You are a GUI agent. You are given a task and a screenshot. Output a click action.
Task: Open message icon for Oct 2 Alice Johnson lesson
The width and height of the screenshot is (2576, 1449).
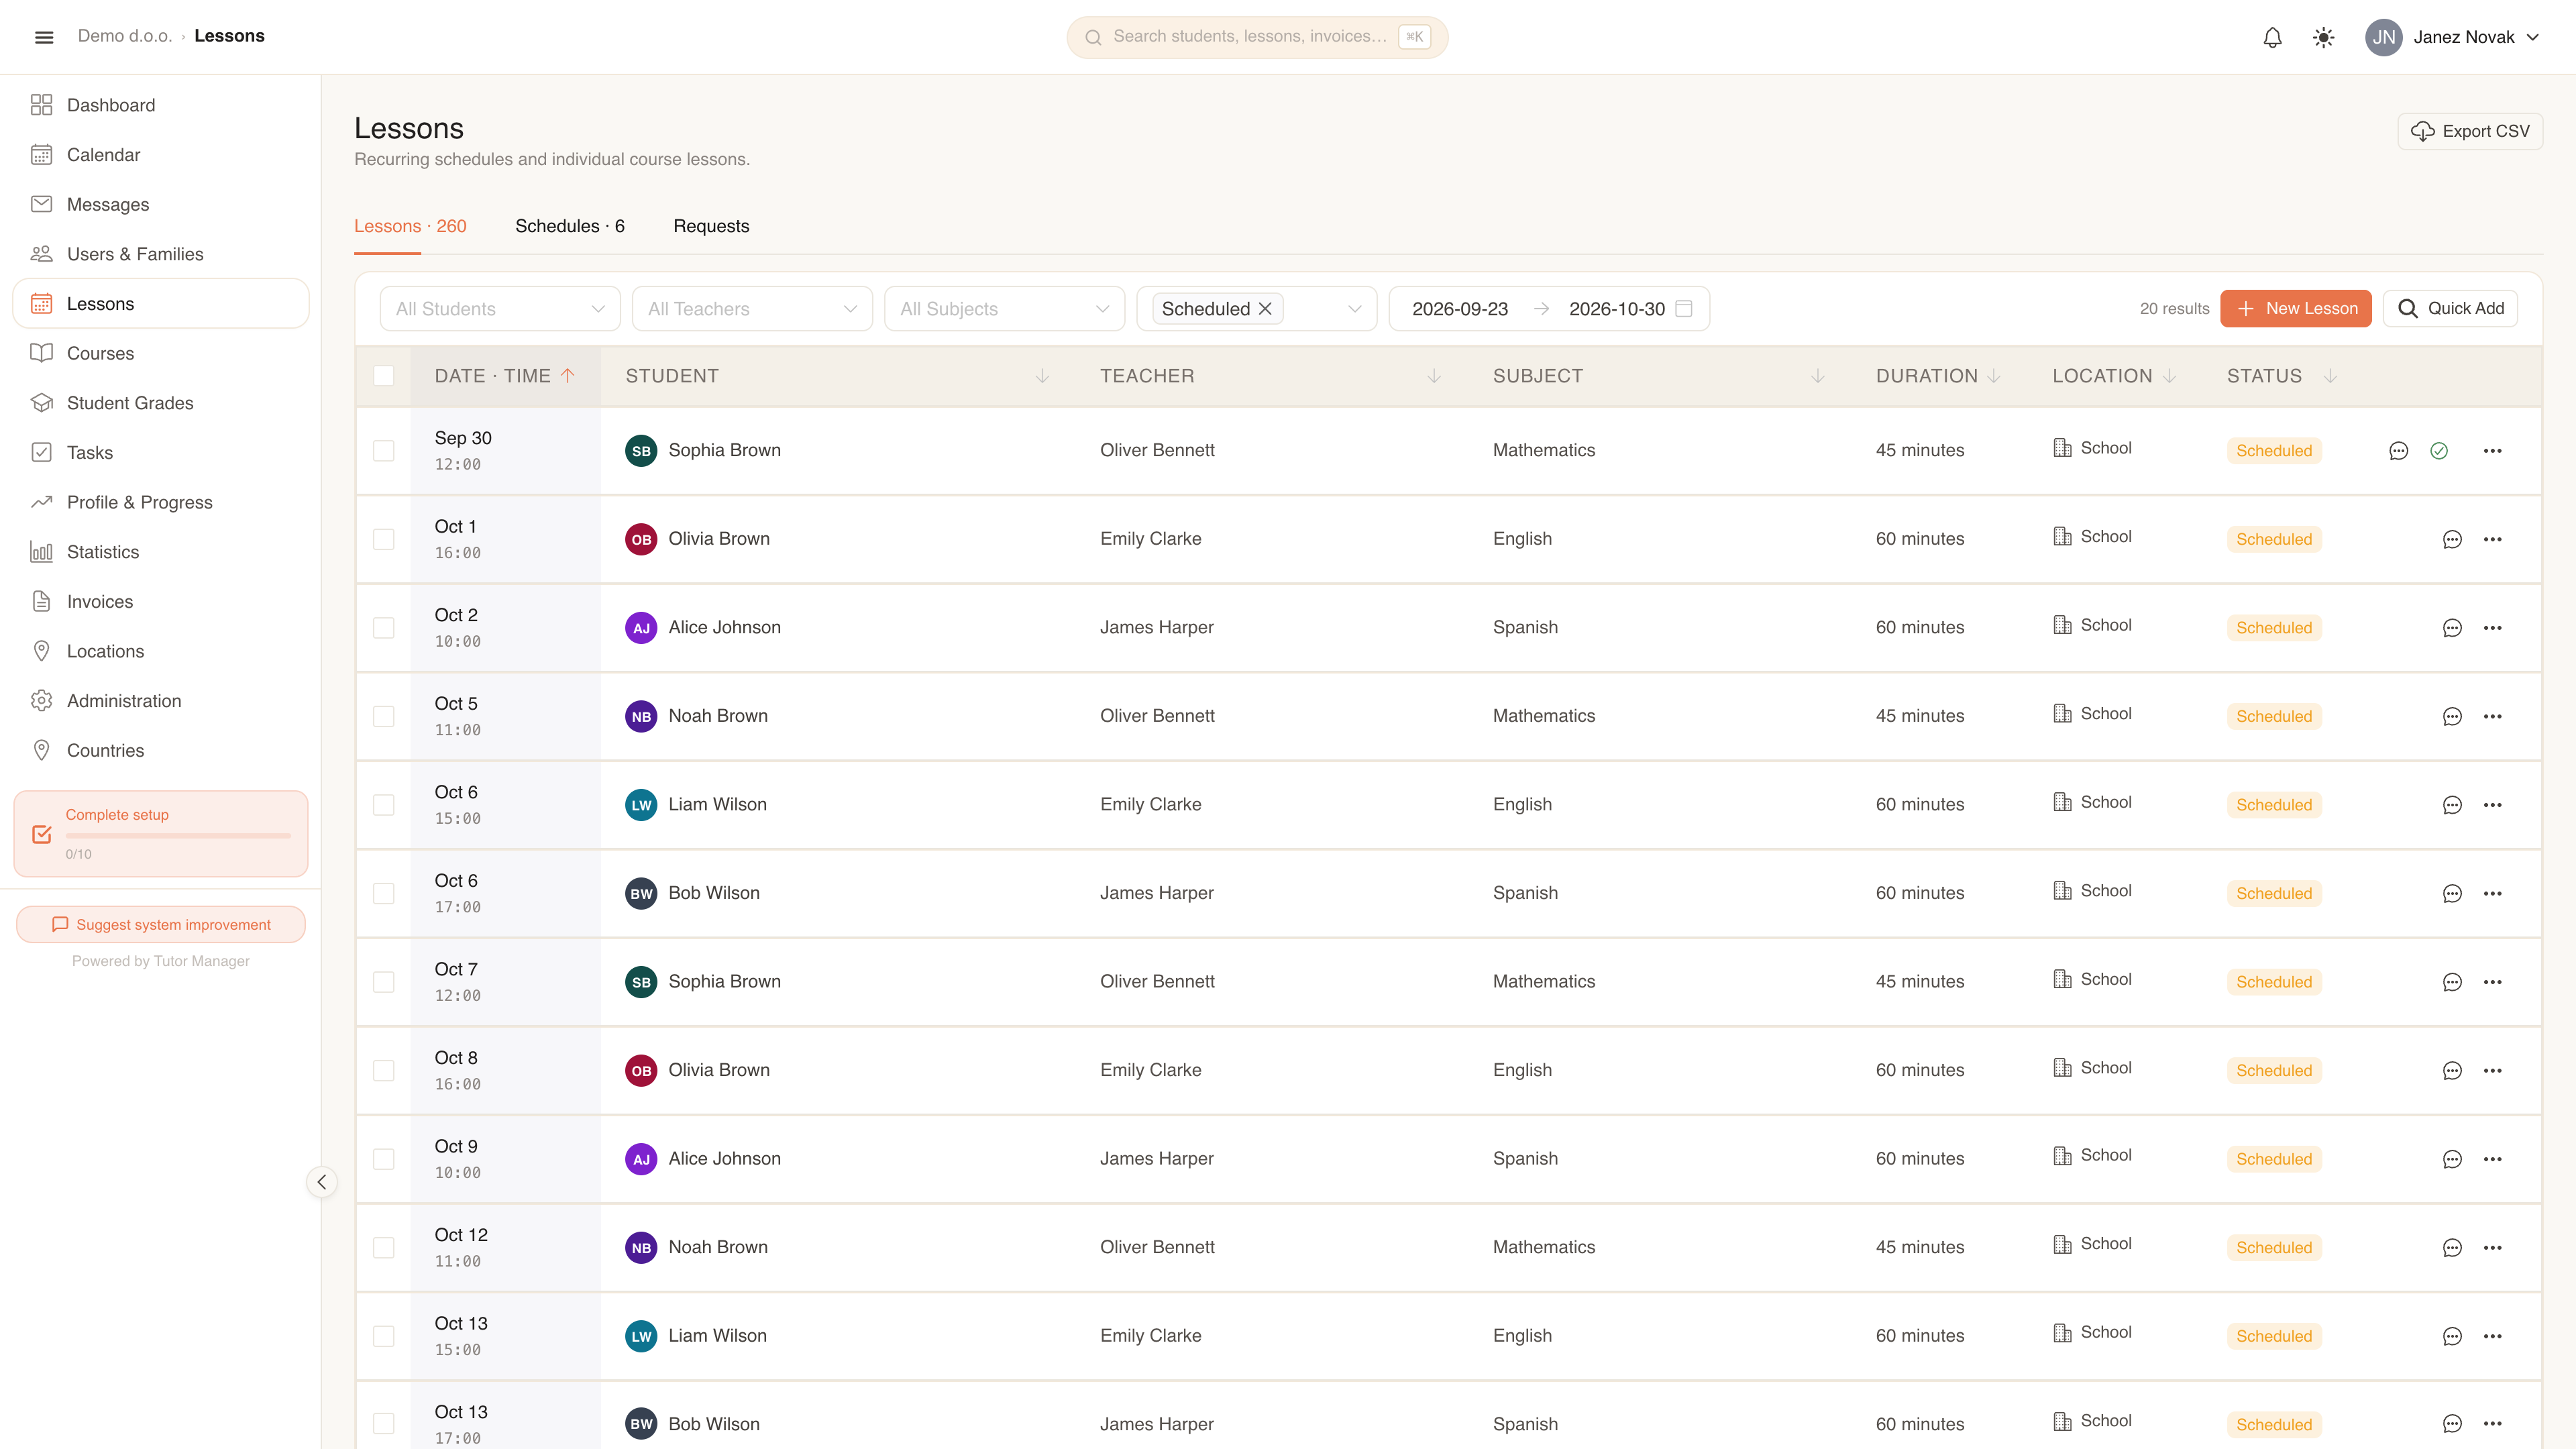click(2452, 628)
